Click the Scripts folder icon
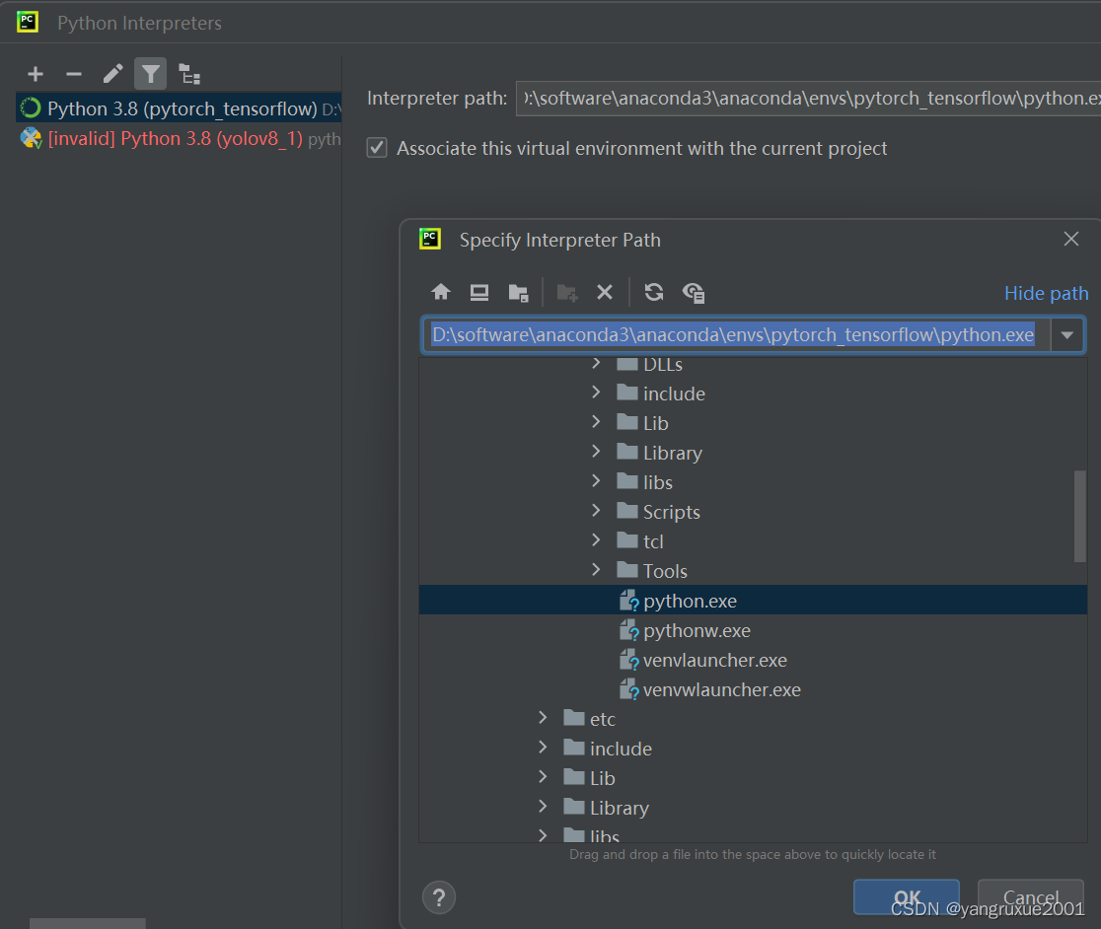This screenshot has height=929, width=1101. point(627,510)
